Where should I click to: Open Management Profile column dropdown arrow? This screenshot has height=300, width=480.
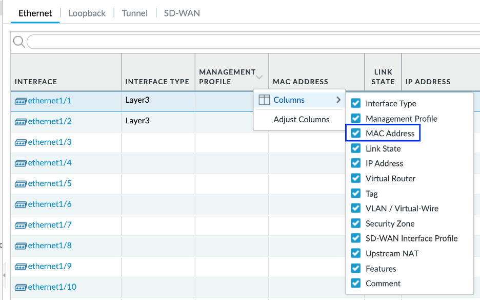click(x=259, y=77)
